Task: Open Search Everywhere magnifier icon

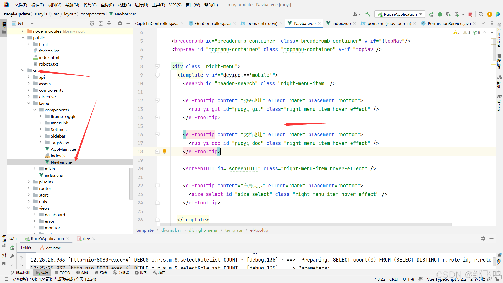Action: (x=481, y=14)
